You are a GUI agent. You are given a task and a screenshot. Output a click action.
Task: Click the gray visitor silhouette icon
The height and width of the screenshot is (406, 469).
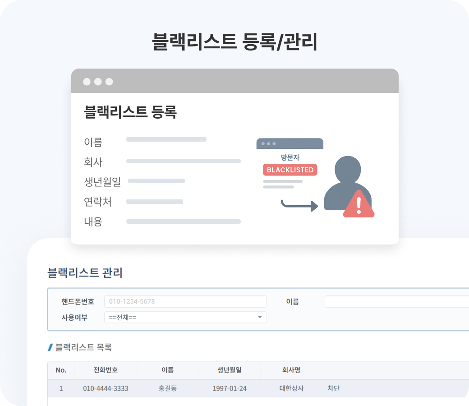[x=347, y=180]
